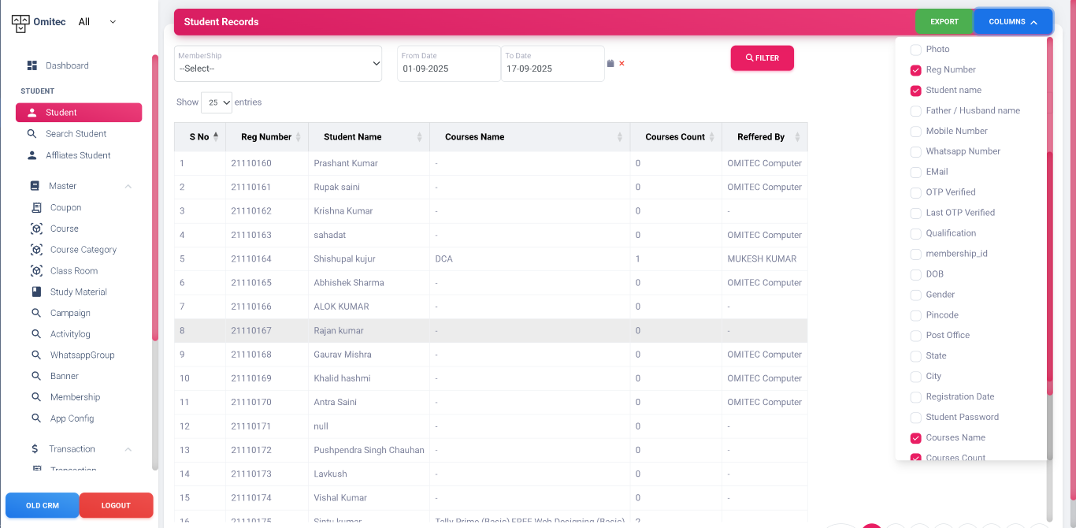Click the calendar icon beside To Date

[610, 63]
